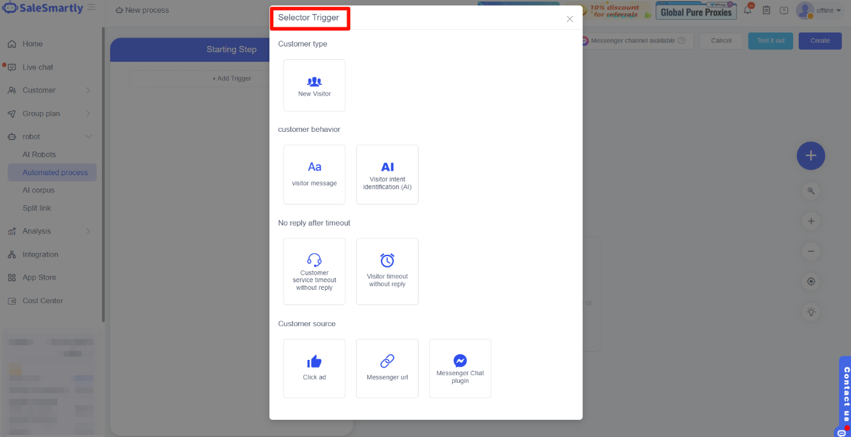Select the New Visitor trigger card
The width and height of the screenshot is (851, 437).
tap(314, 85)
